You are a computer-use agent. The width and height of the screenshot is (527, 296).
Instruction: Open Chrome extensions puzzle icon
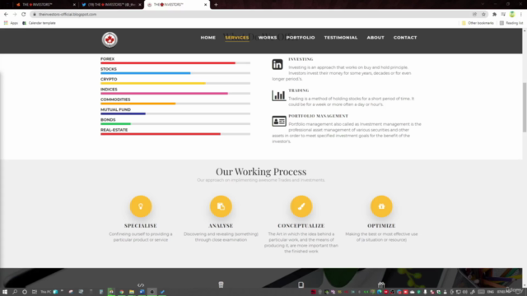[494, 14]
